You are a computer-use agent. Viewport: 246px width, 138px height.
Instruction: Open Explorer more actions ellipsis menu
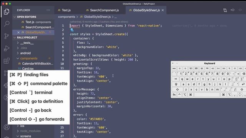48,10
